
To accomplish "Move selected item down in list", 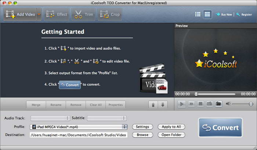I will [163, 105].
